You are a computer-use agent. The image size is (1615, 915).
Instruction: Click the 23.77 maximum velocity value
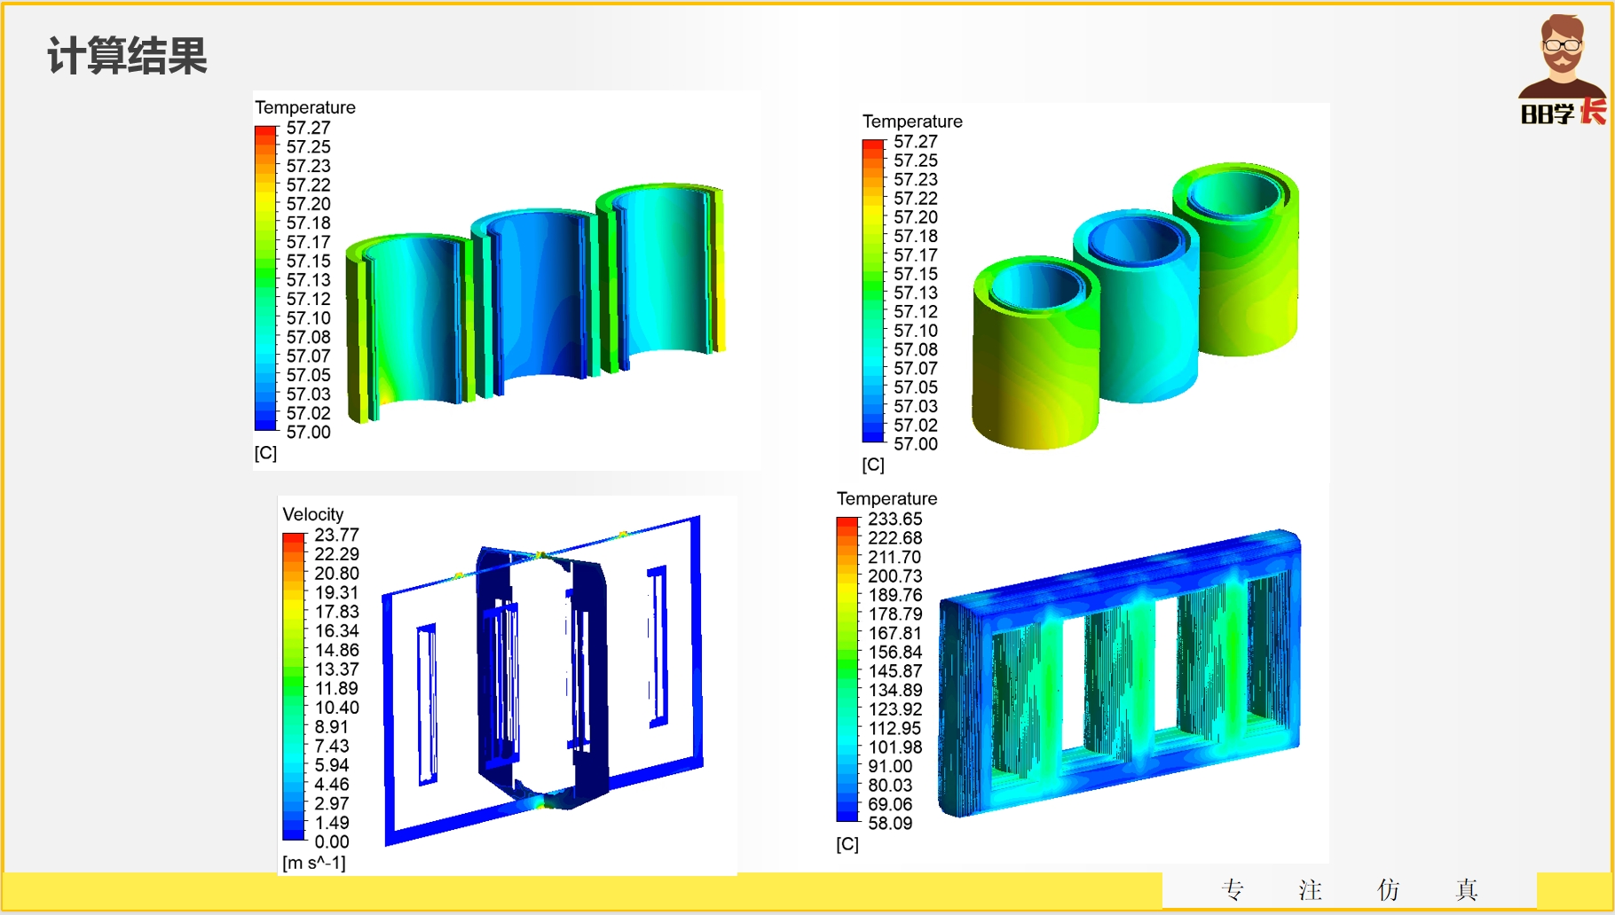point(336,535)
